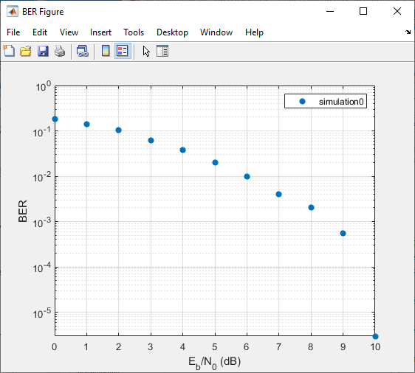
Task: Click the data point at 10 dB
Action: 375,336
